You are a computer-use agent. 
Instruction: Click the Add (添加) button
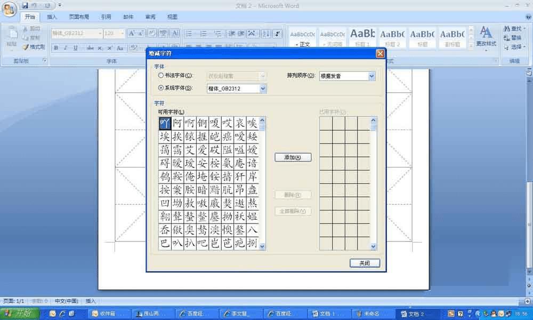click(x=293, y=157)
